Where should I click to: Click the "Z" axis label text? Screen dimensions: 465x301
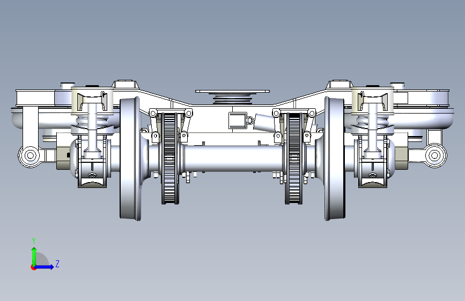pos(57,264)
